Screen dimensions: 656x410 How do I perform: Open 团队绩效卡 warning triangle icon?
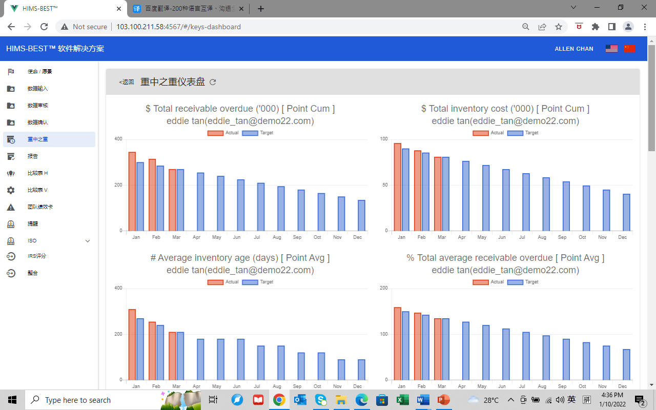coord(11,207)
